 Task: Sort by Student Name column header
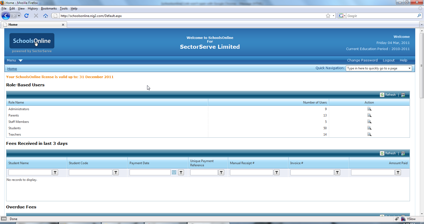click(19, 163)
